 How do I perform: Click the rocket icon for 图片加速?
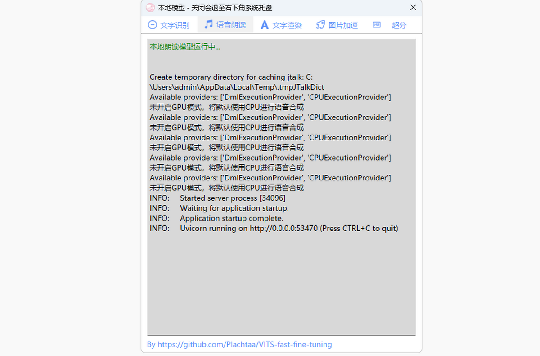320,25
